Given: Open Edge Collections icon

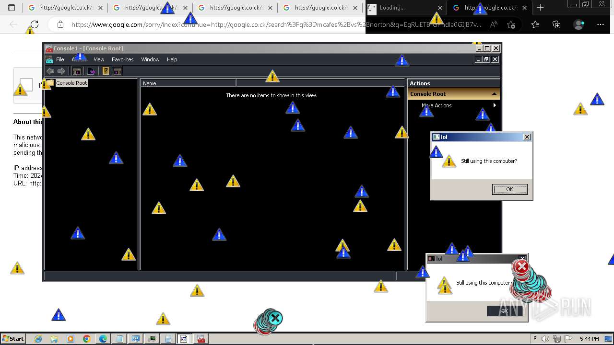Looking at the screenshot, I should pyautogui.click(x=556, y=24).
